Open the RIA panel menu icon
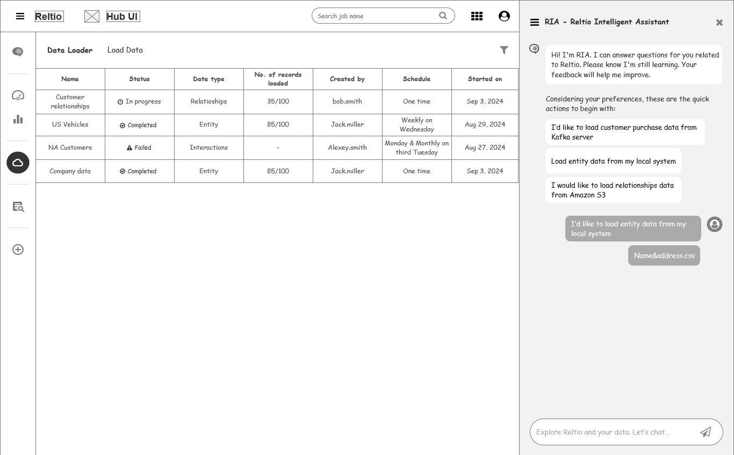734x455 pixels. pyautogui.click(x=535, y=23)
